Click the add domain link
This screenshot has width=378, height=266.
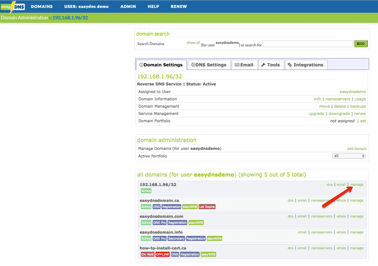(x=357, y=149)
